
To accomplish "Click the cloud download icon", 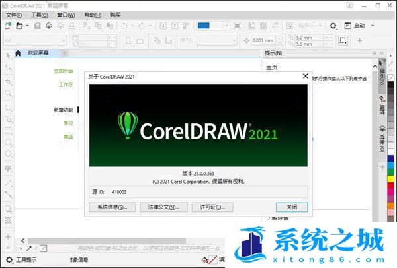I will 49,26.
